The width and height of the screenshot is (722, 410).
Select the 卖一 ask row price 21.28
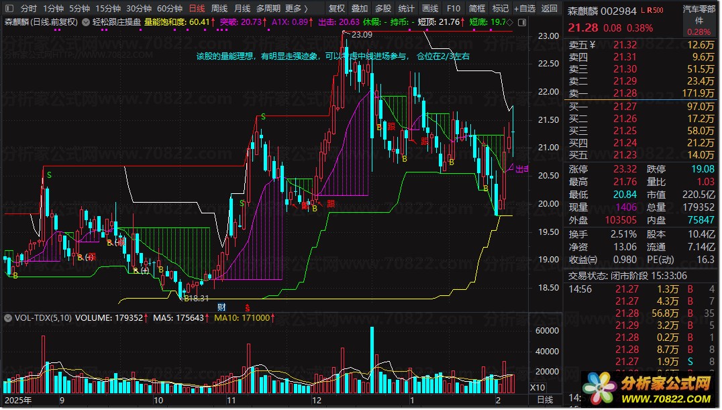[x=625, y=93]
